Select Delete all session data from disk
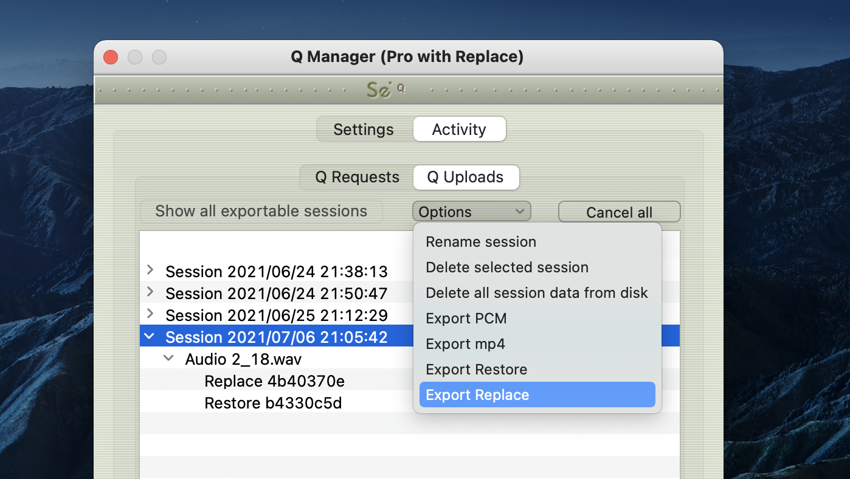Screen dimensions: 850x479 (537, 293)
